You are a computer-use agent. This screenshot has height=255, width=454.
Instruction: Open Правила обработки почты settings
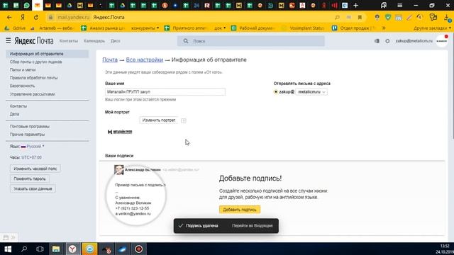33,78
